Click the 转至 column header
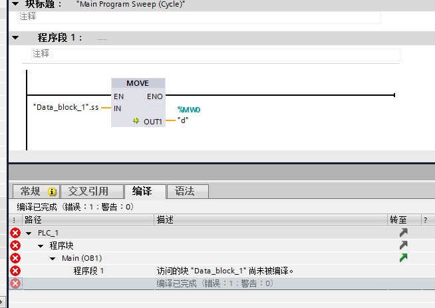This screenshot has width=435, height=308. 404,220
